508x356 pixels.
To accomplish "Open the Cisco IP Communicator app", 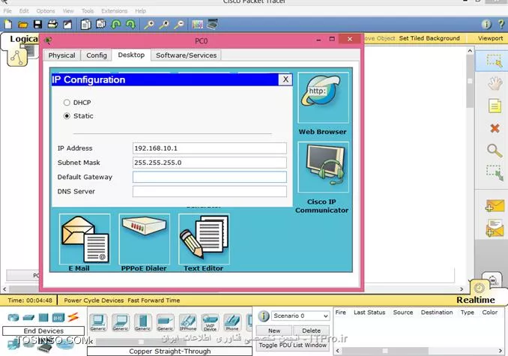I will pos(323,167).
